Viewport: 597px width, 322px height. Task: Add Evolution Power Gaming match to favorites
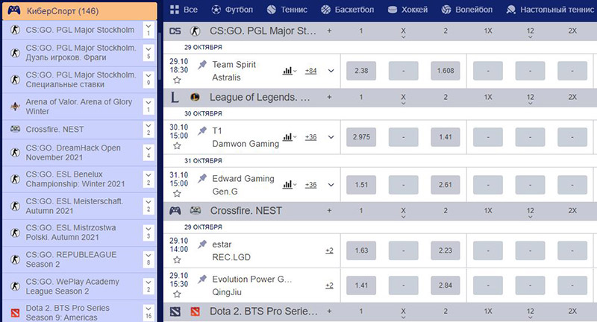177,294
